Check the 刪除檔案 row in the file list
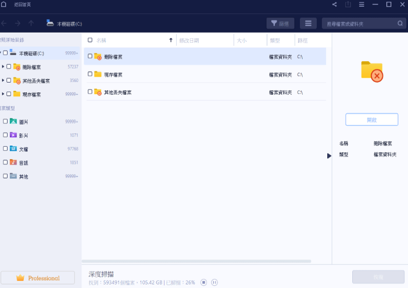 click(x=90, y=56)
